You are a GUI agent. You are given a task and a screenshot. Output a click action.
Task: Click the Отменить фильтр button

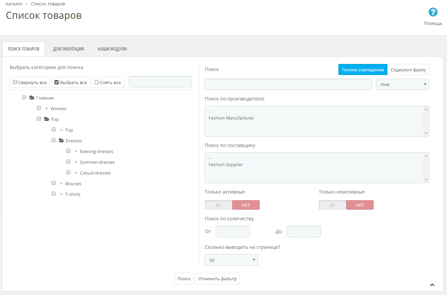tap(217, 279)
